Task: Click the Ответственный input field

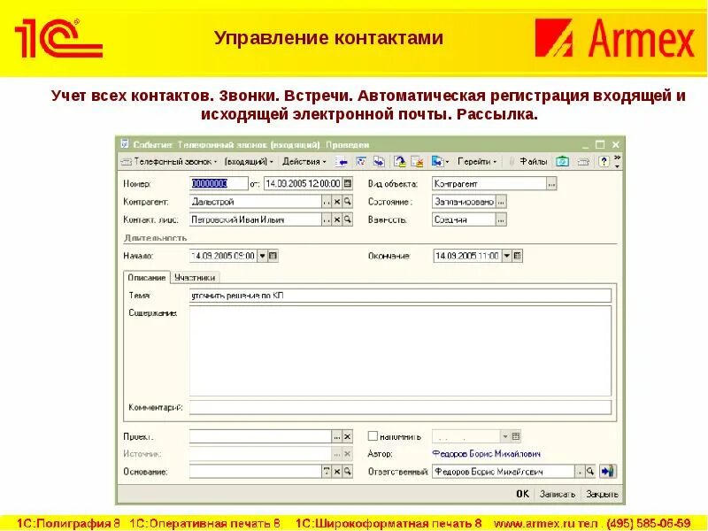Action: (x=503, y=472)
